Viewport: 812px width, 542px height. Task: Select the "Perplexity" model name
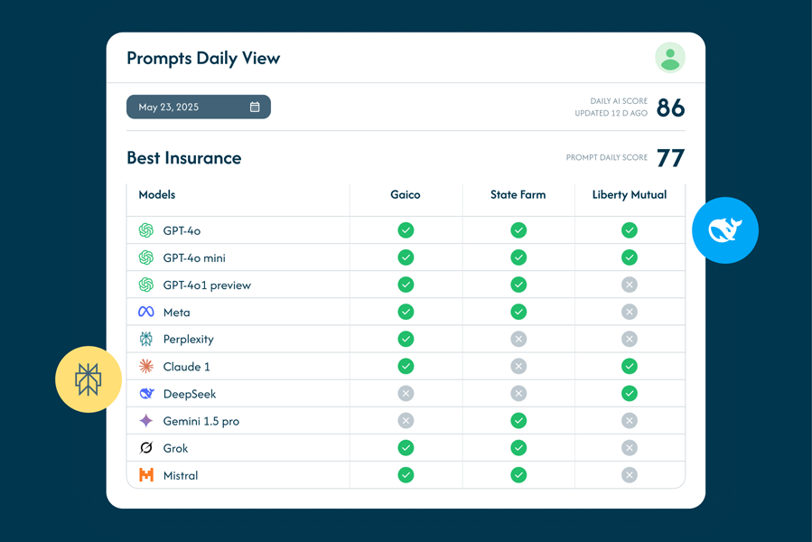[x=189, y=340]
